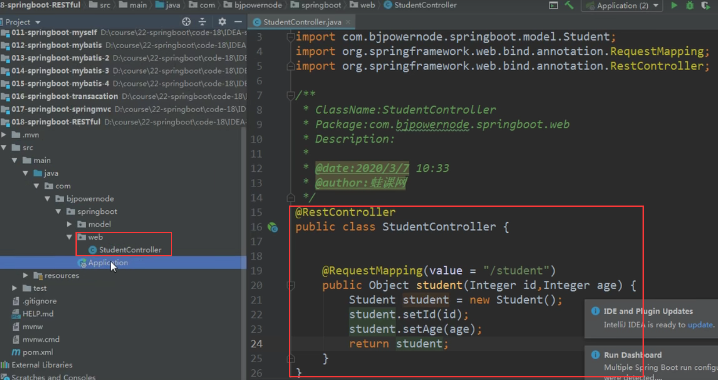Image resolution: width=718 pixels, height=380 pixels.
Task: Fold the student method at line 20
Action: (291, 285)
